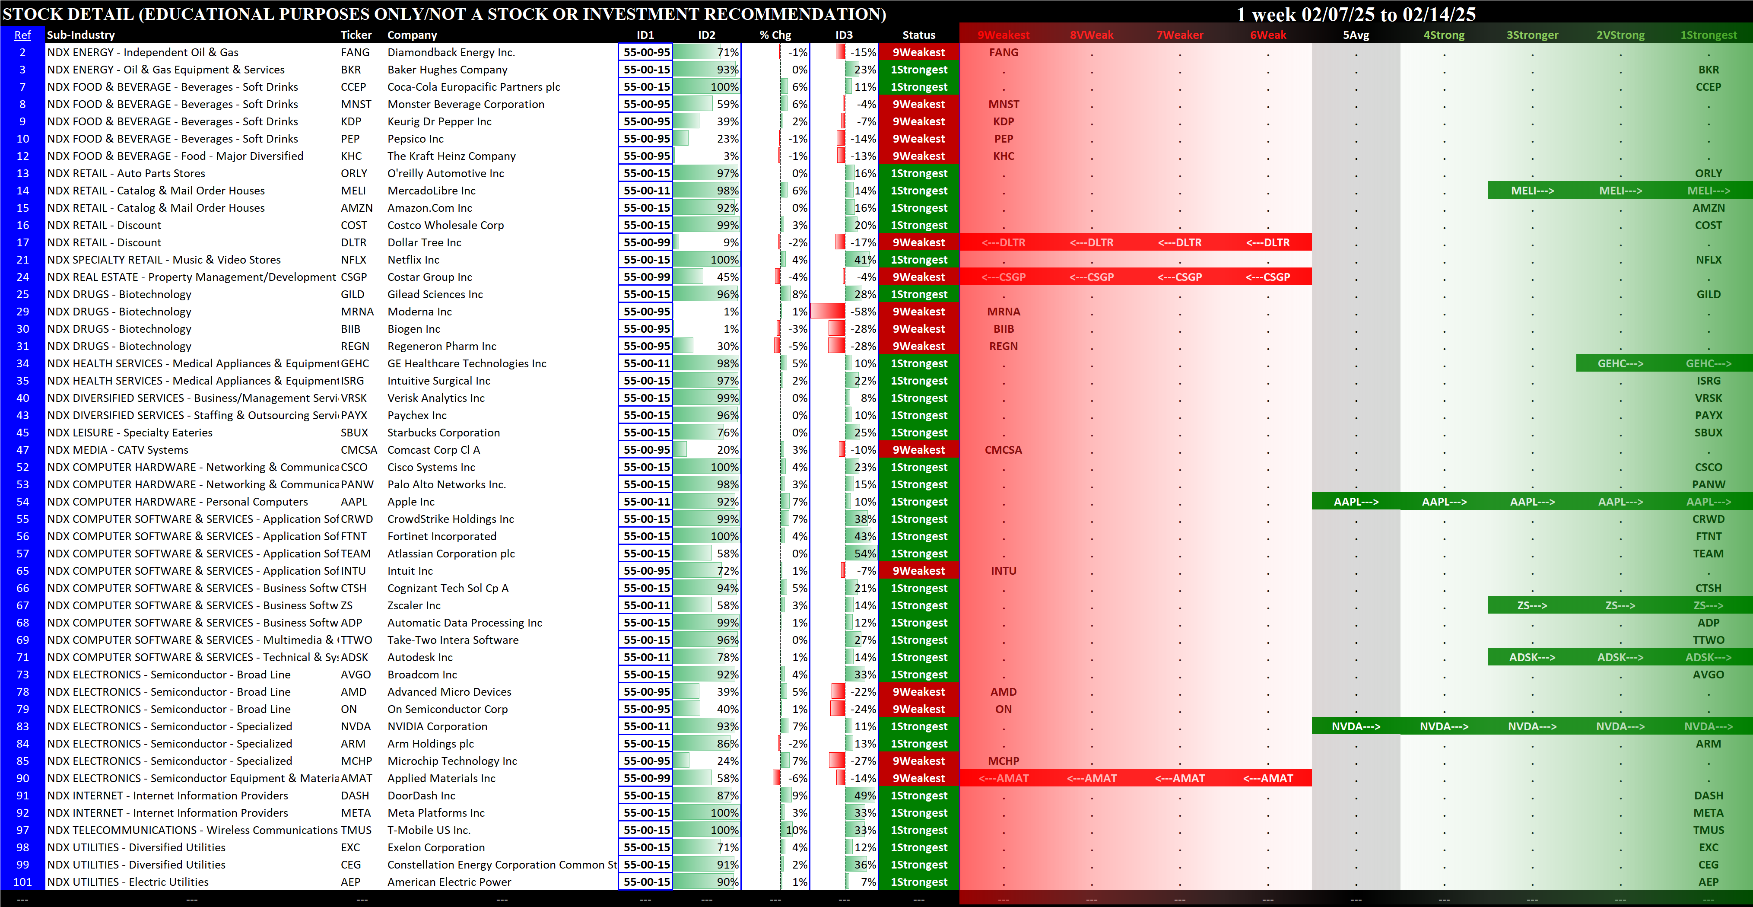The height and width of the screenshot is (907, 1753).
Task: Select the 9Weakest column header
Action: coord(1003,35)
